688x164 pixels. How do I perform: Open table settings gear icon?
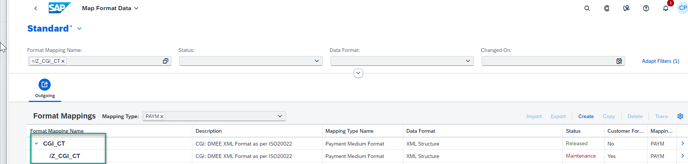point(680,116)
